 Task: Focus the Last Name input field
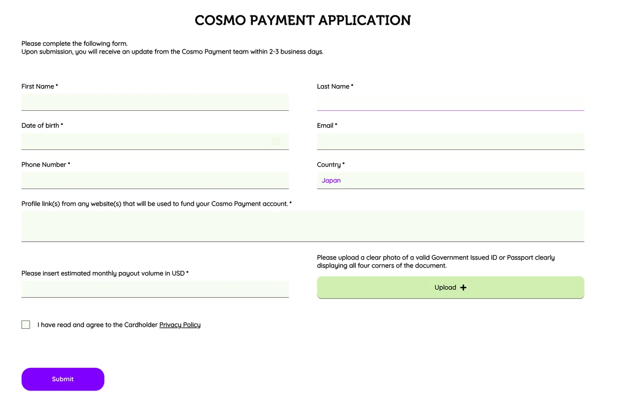pos(451,102)
